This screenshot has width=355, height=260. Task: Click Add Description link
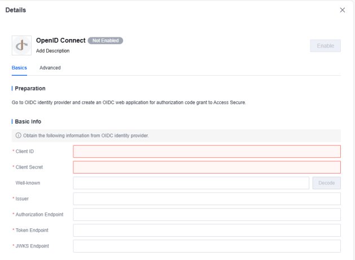(x=52, y=51)
